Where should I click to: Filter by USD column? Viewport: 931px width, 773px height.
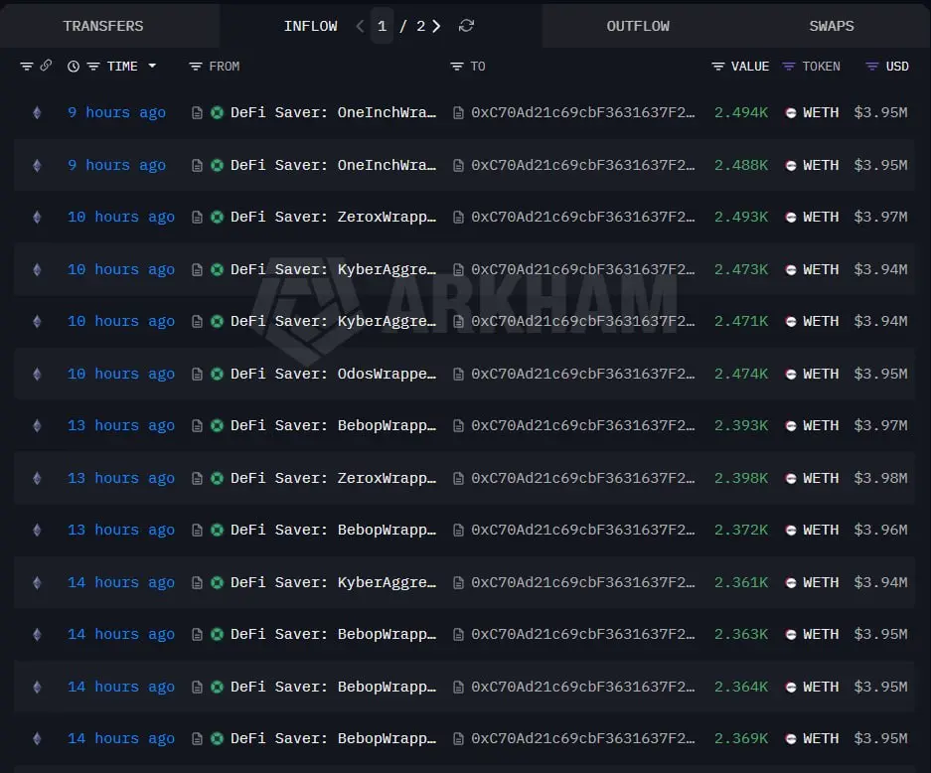pyautogui.click(x=871, y=67)
